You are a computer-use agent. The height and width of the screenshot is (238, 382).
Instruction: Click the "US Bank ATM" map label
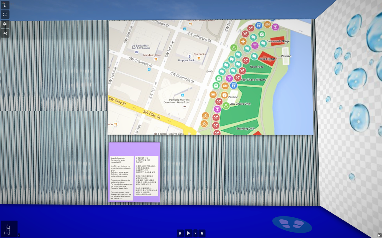pyautogui.click(x=141, y=47)
